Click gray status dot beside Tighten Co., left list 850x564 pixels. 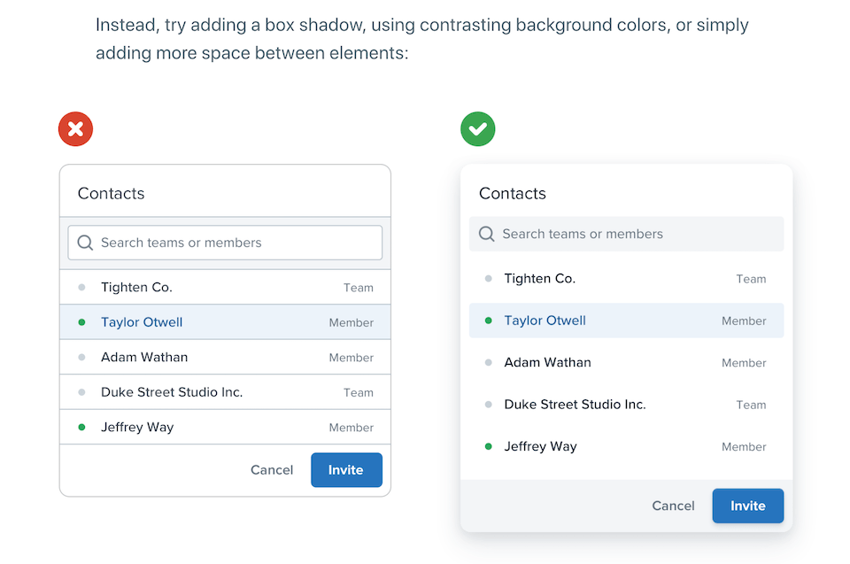[x=82, y=287]
